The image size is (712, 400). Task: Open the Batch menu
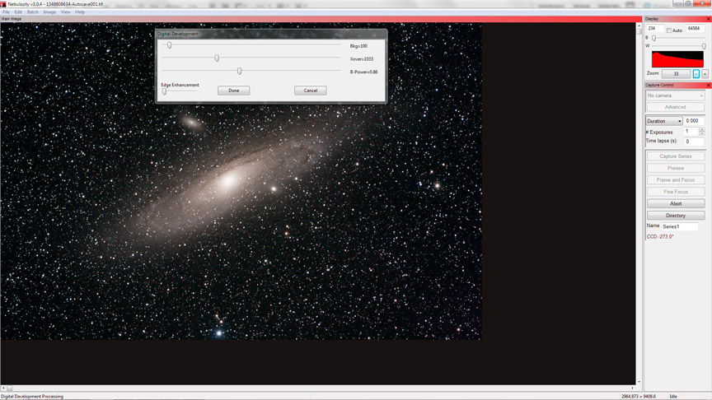pyautogui.click(x=32, y=12)
